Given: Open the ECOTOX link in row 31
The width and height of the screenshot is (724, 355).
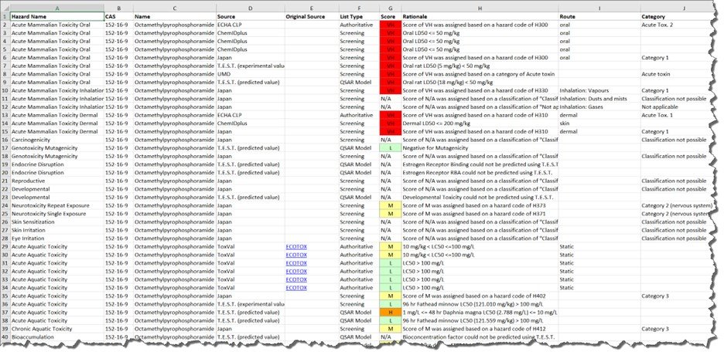Looking at the screenshot, I should coord(296,263).
